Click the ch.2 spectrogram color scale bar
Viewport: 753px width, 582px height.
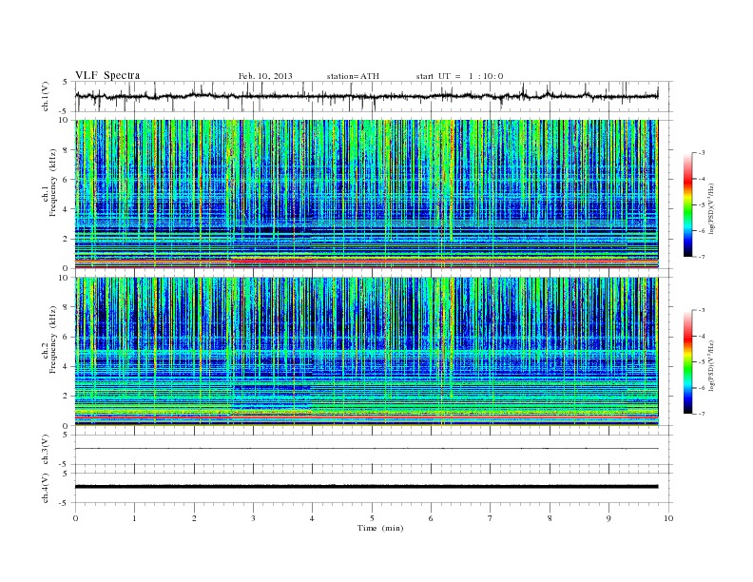(688, 361)
